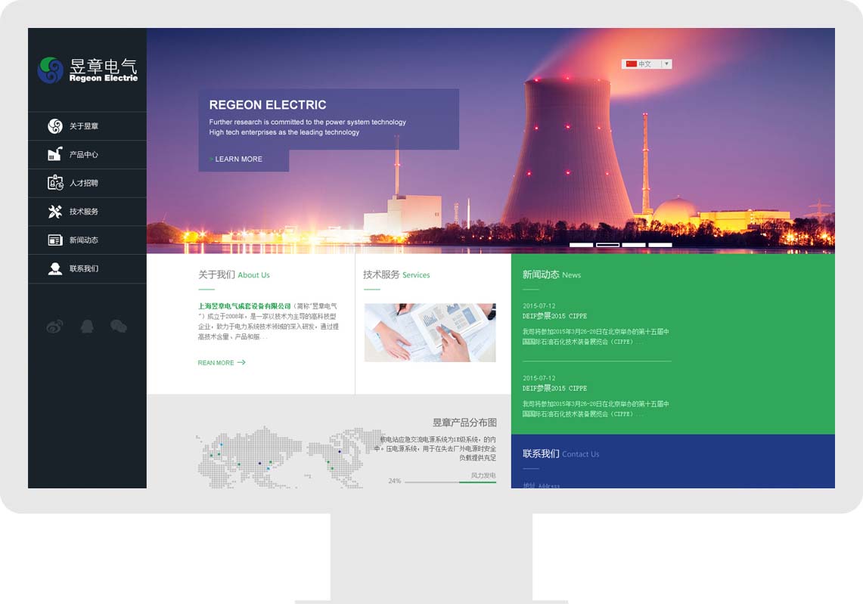Open the QQ penguin social icon
The width and height of the screenshot is (863, 604).
point(87,327)
